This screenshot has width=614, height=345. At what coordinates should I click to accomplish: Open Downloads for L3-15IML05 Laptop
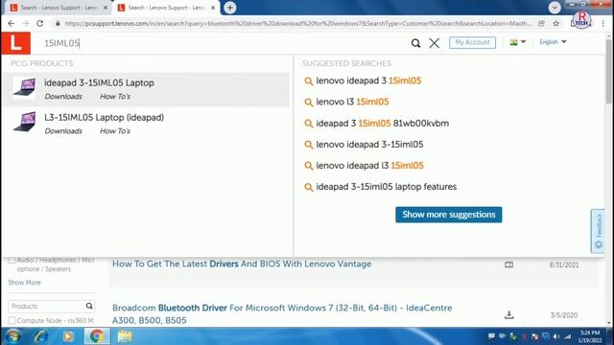pos(63,130)
